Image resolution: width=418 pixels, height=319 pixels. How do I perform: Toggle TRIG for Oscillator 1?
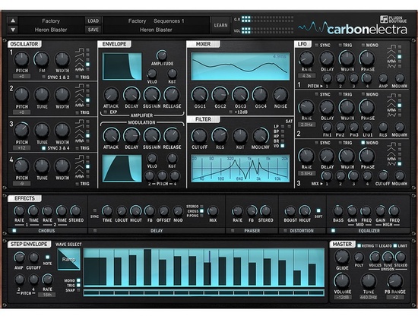tap(78, 77)
